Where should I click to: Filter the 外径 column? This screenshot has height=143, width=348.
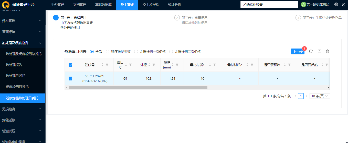click(154, 65)
